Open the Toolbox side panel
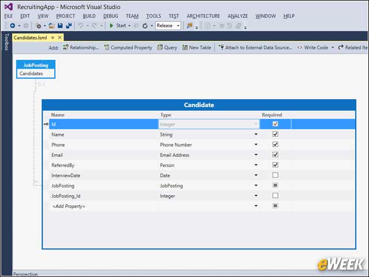Viewport: 369px width, 277px height. click(x=6, y=42)
